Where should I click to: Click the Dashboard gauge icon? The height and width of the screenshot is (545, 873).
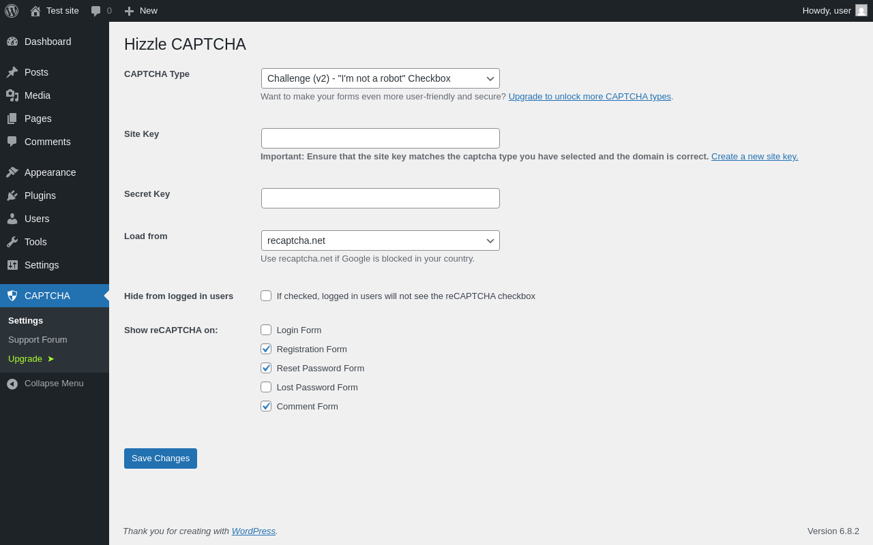pos(12,42)
